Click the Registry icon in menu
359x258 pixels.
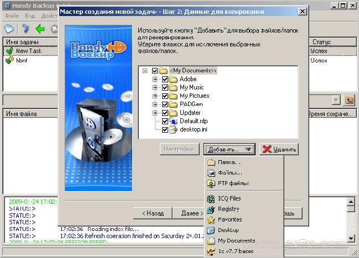coord(211,209)
